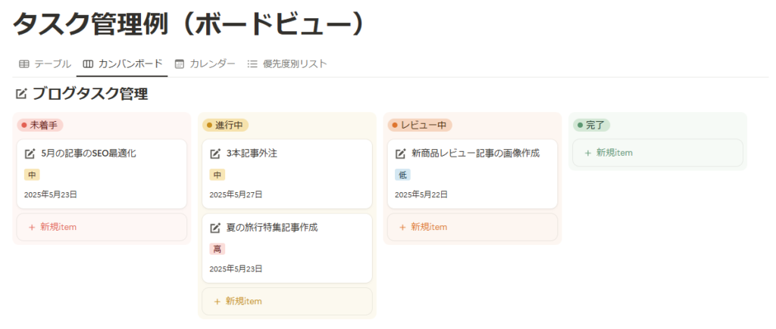Viewport: 776px width, 329px height.
Task: Click the 2025年5月22日 date on 新商品レビュー card
Action: 421,194
